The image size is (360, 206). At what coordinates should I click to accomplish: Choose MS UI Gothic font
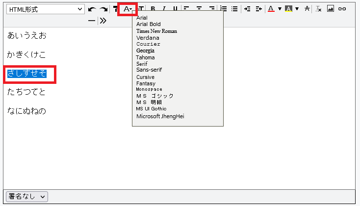151,108
